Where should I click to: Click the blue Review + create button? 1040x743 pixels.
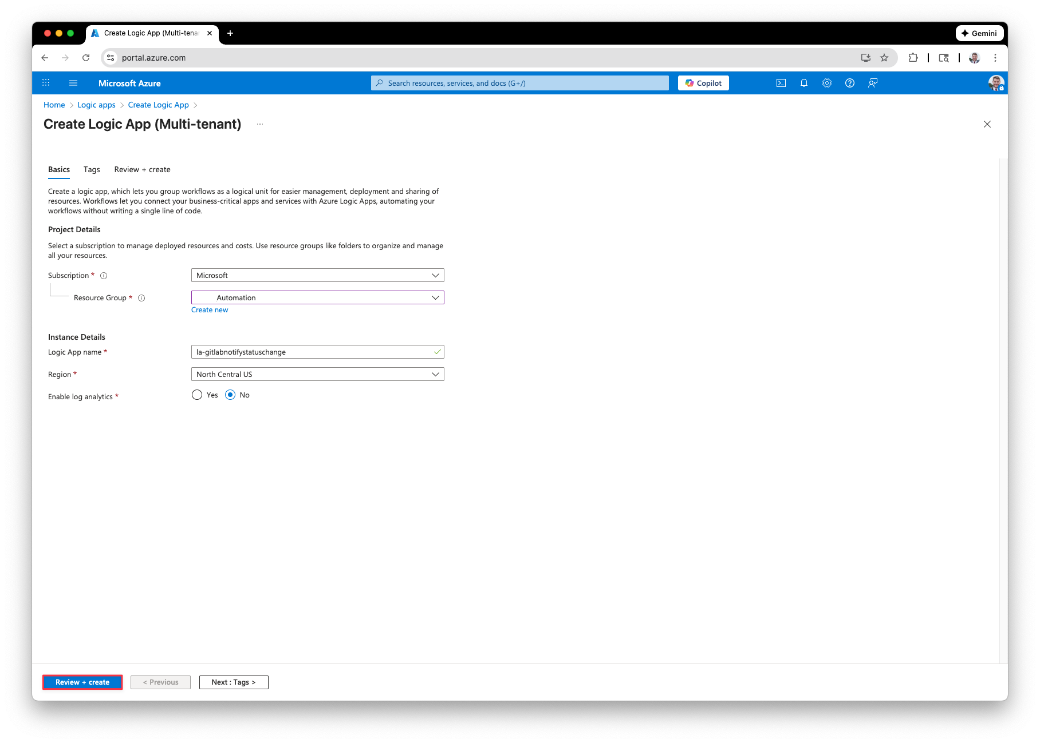82,682
